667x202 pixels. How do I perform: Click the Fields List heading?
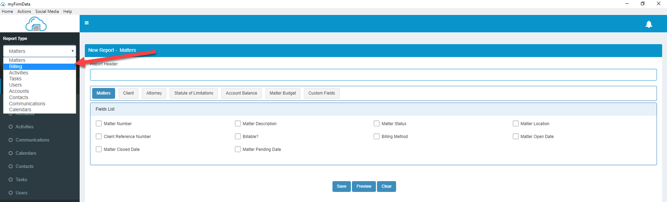click(105, 109)
